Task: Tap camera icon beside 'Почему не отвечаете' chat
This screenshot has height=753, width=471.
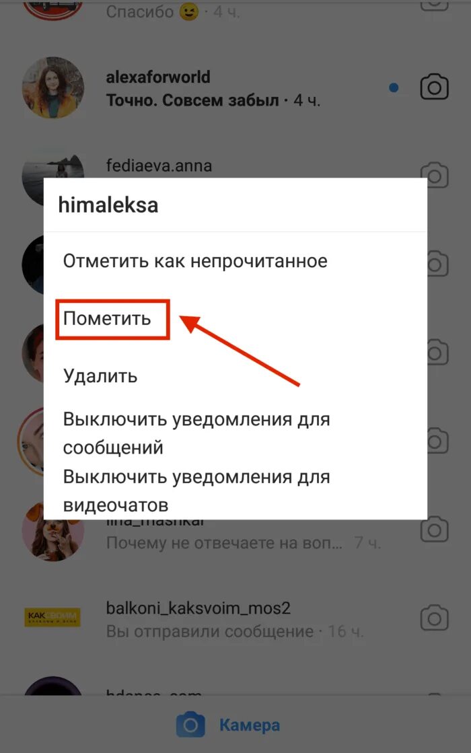Action: [x=434, y=530]
